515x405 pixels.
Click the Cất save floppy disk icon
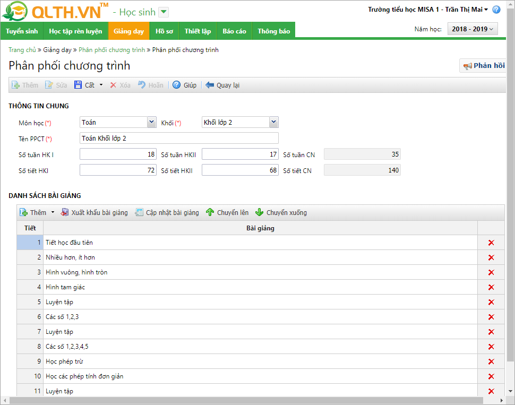pyautogui.click(x=78, y=85)
